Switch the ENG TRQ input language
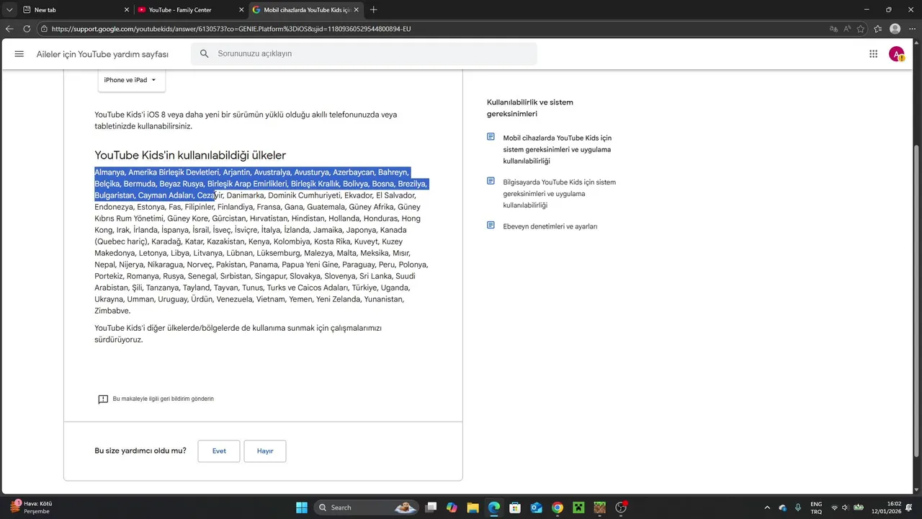This screenshot has height=519, width=922. 816,507
